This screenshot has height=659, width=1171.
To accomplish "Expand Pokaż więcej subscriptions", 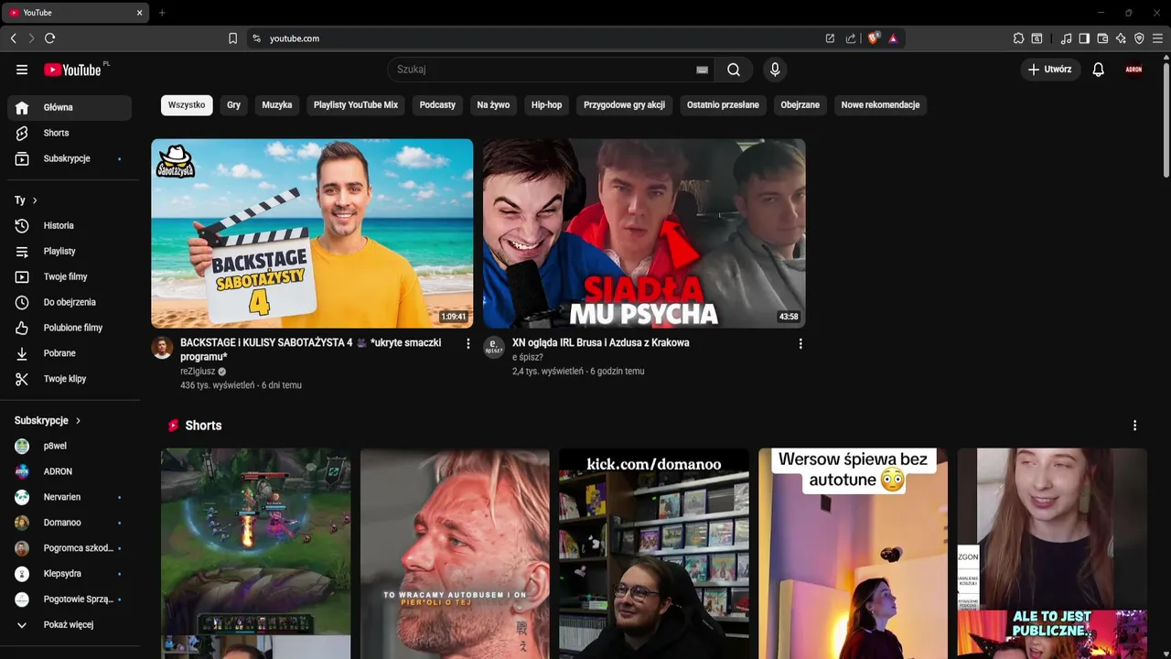I will point(70,625).
